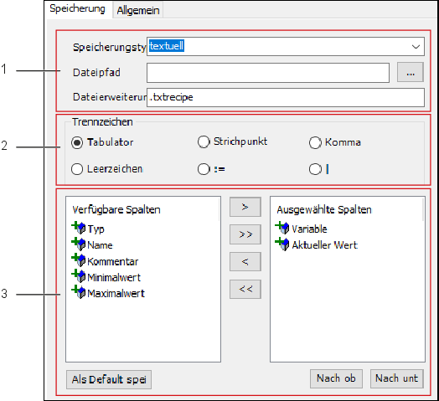Select Aktueller Wert in selected columns
The height and width of the screenshot is (401, 439).
tap(325, 245)
